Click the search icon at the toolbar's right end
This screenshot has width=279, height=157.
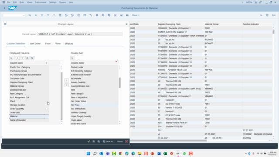click(x=261, y=15)
